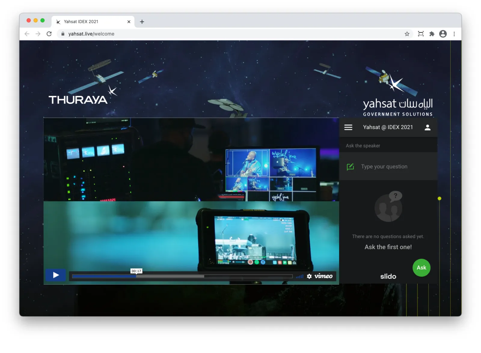Click the 'Ask the first one!' text

(388, 247)
